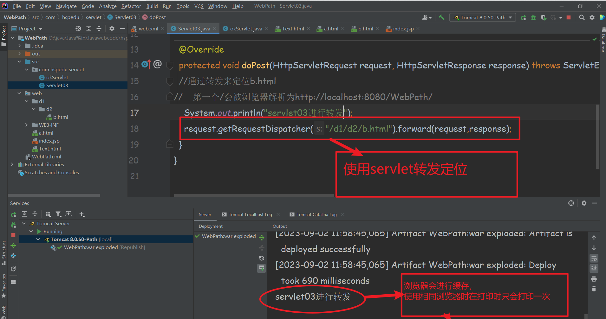606x319 pixels.
Task: Clear the output with trash icon
Action: pos(594,289)
